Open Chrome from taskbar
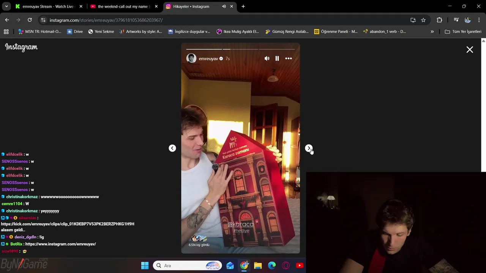486x273 pixels. [x=244, y=265]
